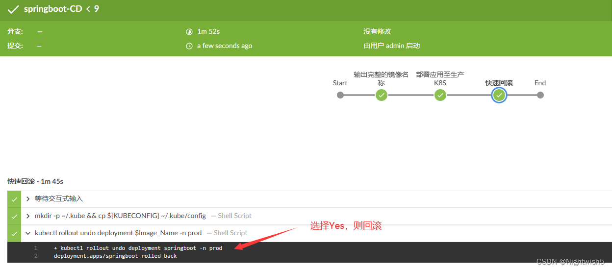Click the 快速回滚 - 1m 45s step heading
This screenshot has height=271, width=612.
[35, 181]
